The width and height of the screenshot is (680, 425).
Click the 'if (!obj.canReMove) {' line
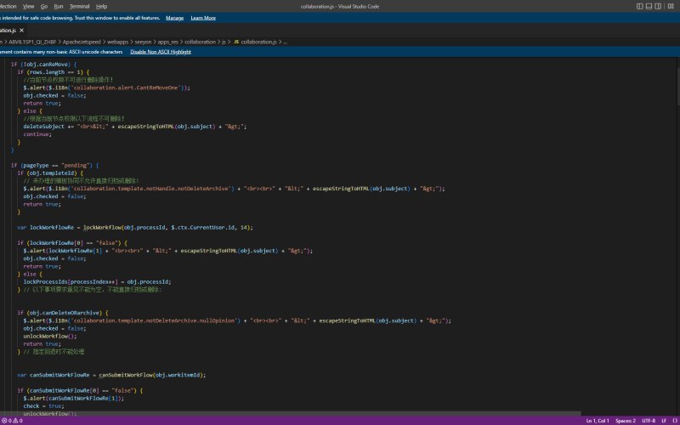[x=44, y=65]
